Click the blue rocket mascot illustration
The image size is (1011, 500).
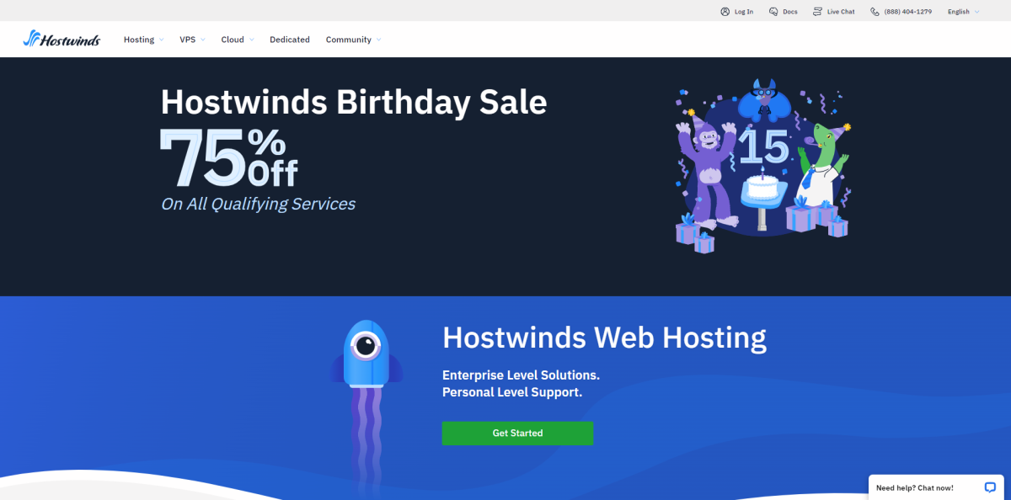click(366, 404)
